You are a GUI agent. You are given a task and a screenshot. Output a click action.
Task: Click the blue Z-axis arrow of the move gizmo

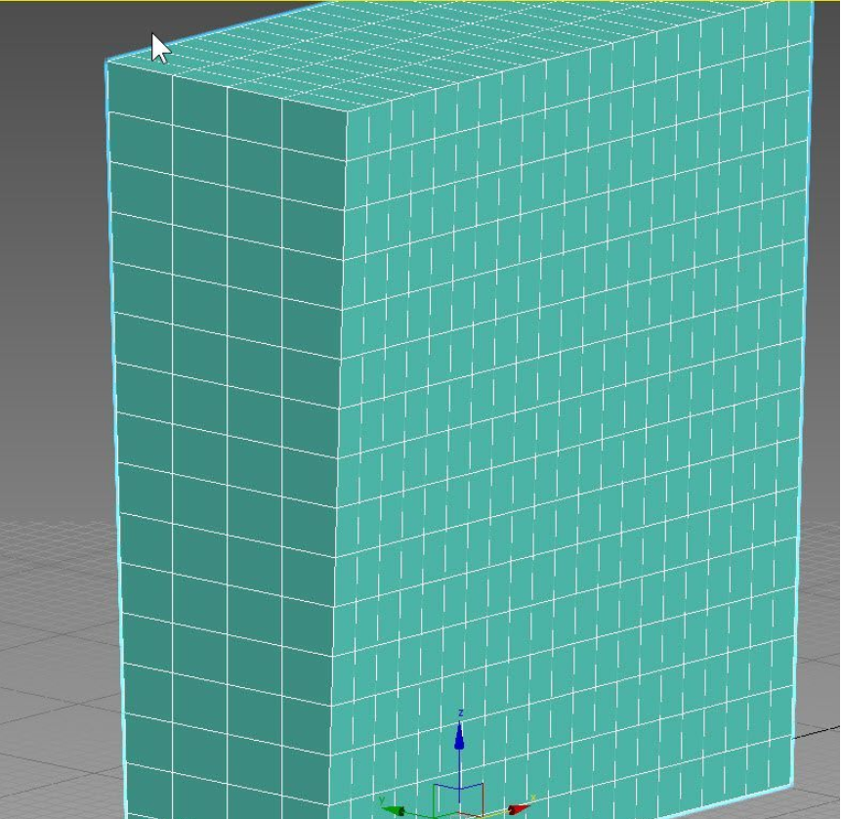click(x=459, y=736)
